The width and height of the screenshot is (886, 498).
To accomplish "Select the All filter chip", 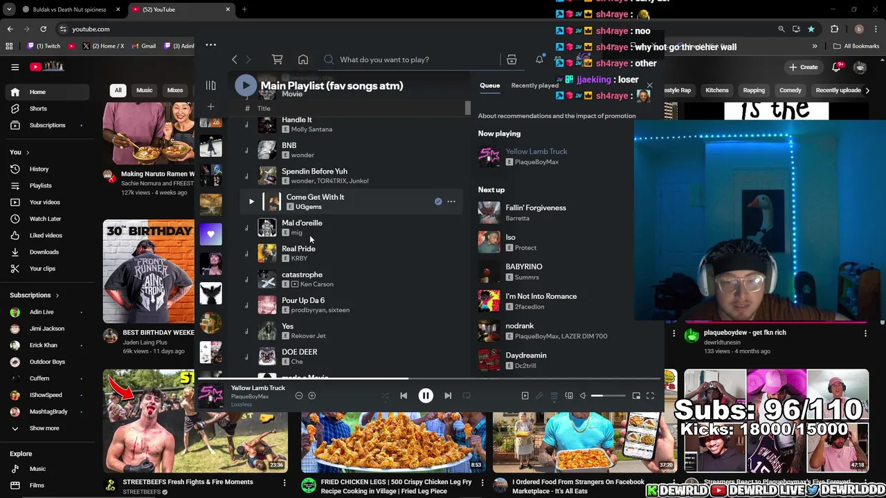I will point(118,90).
